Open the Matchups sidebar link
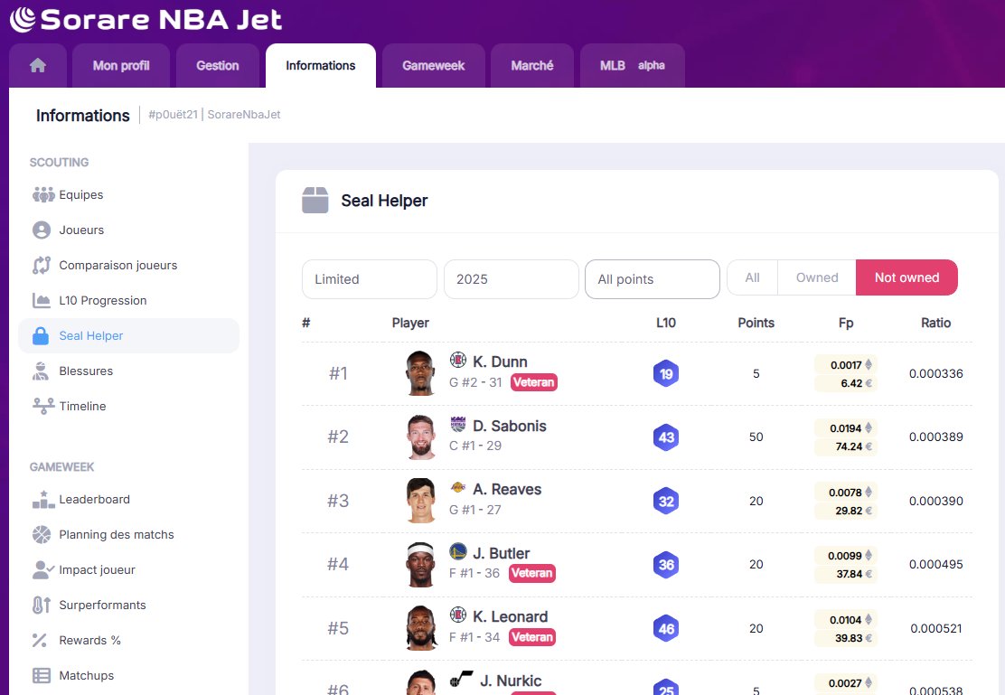Image resolution: width=1005 pixels, height=695 pixels. click(129, 676)
